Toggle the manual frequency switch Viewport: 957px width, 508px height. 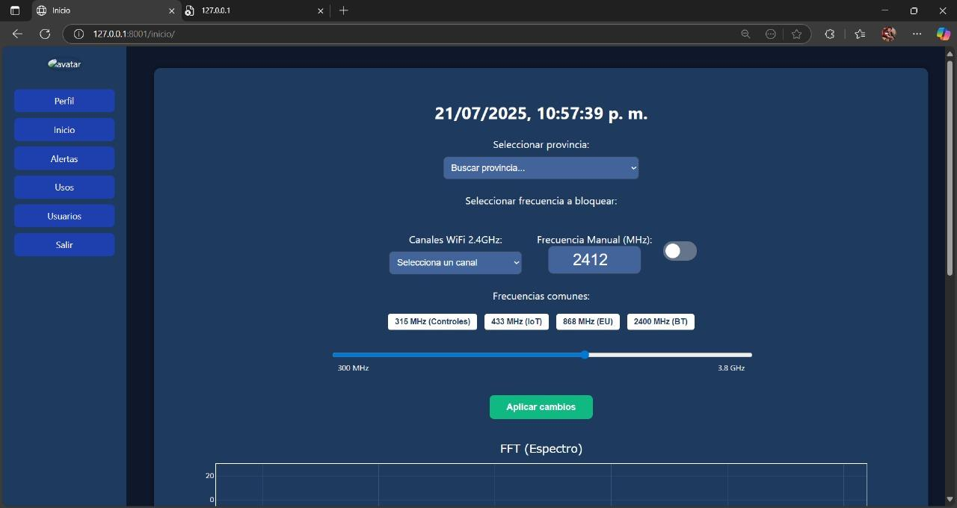(680, 251)
